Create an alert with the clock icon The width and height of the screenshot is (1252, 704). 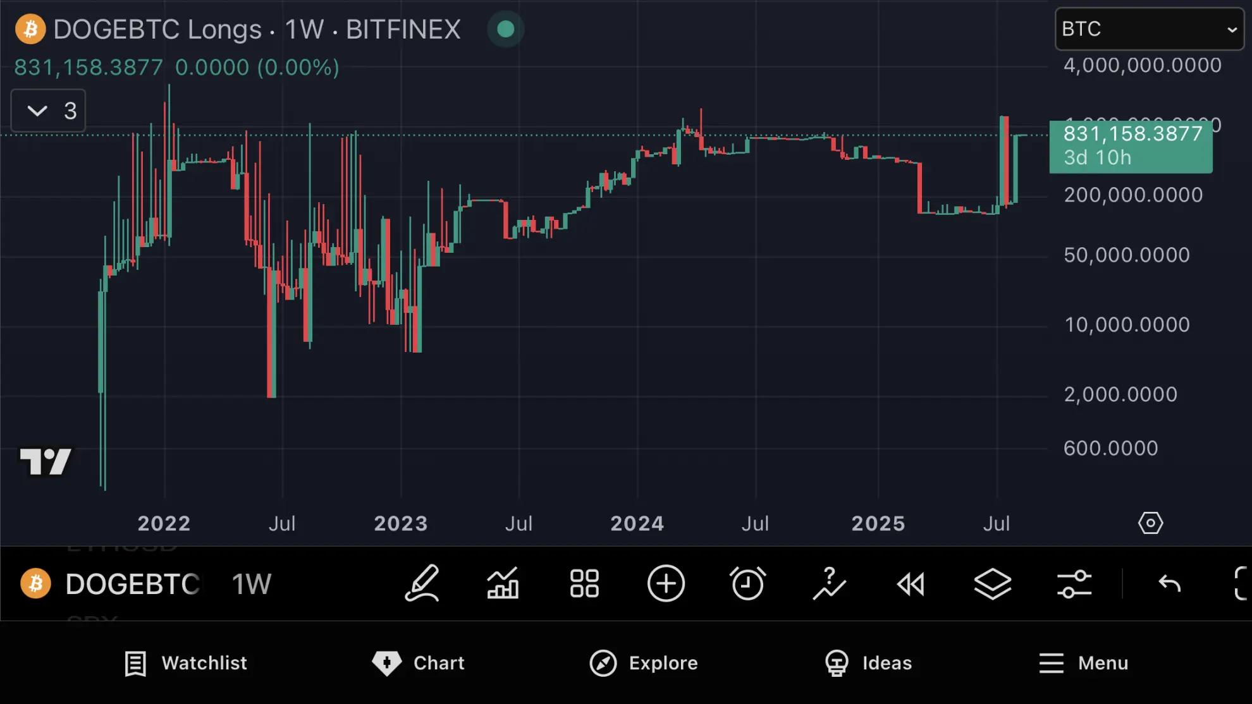[x=747, y=583]
